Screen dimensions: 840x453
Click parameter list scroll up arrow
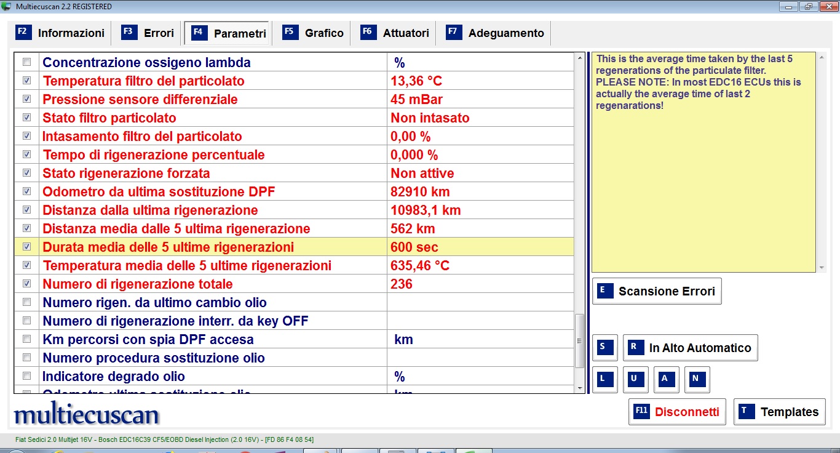coord(579,58)
